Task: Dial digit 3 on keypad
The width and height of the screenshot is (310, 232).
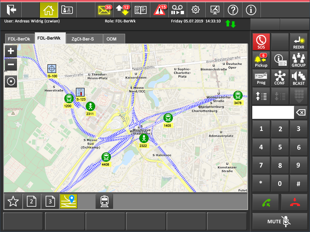Action: pyautogui.click(x=299, y=129)
